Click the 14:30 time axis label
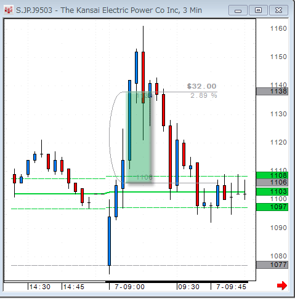This screenshot has width=295, height=299. (x=40, y=287)
